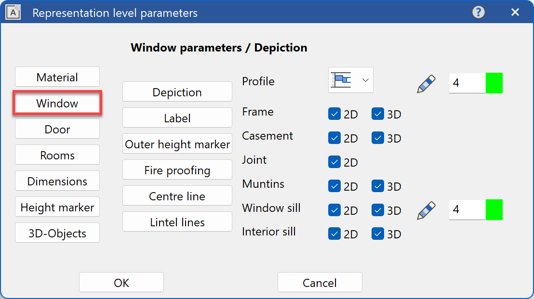
Task: Click the green color swatch next to Profile
Action: click(x=495, y=83)
